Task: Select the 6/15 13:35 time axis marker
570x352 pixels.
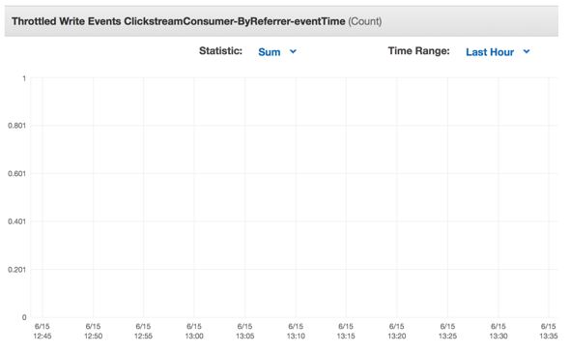Action: pos(548,331)
